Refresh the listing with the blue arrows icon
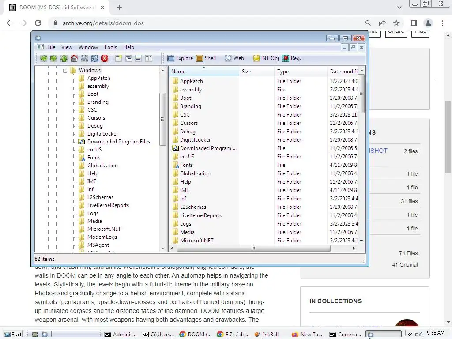Viewport: 452px width, 339px height. [x=94, y=58]
